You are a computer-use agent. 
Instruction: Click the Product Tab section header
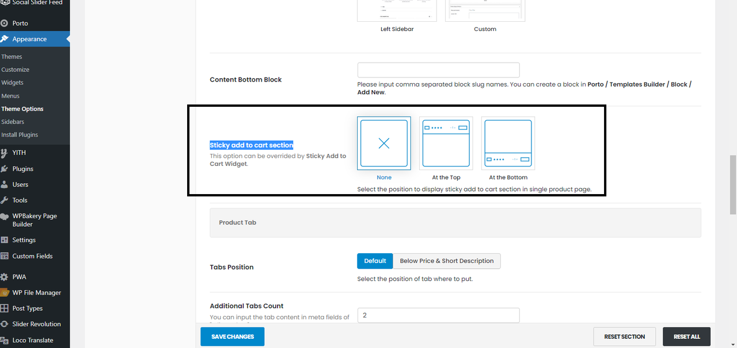pos(455,222)
